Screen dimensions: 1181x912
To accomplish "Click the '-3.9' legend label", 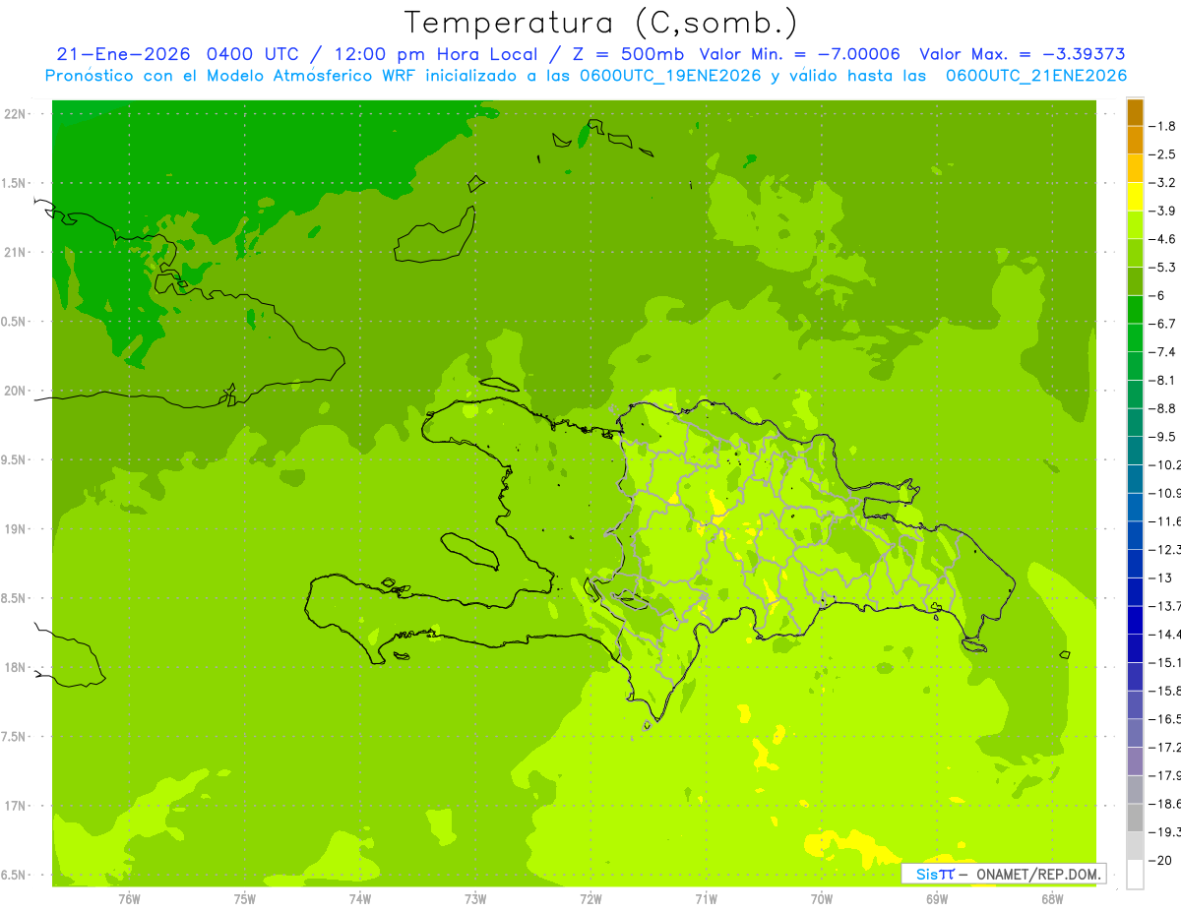I will (1164, 211).
